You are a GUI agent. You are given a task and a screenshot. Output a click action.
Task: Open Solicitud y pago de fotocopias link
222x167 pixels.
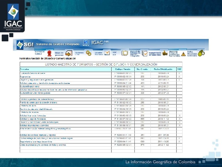33,119
